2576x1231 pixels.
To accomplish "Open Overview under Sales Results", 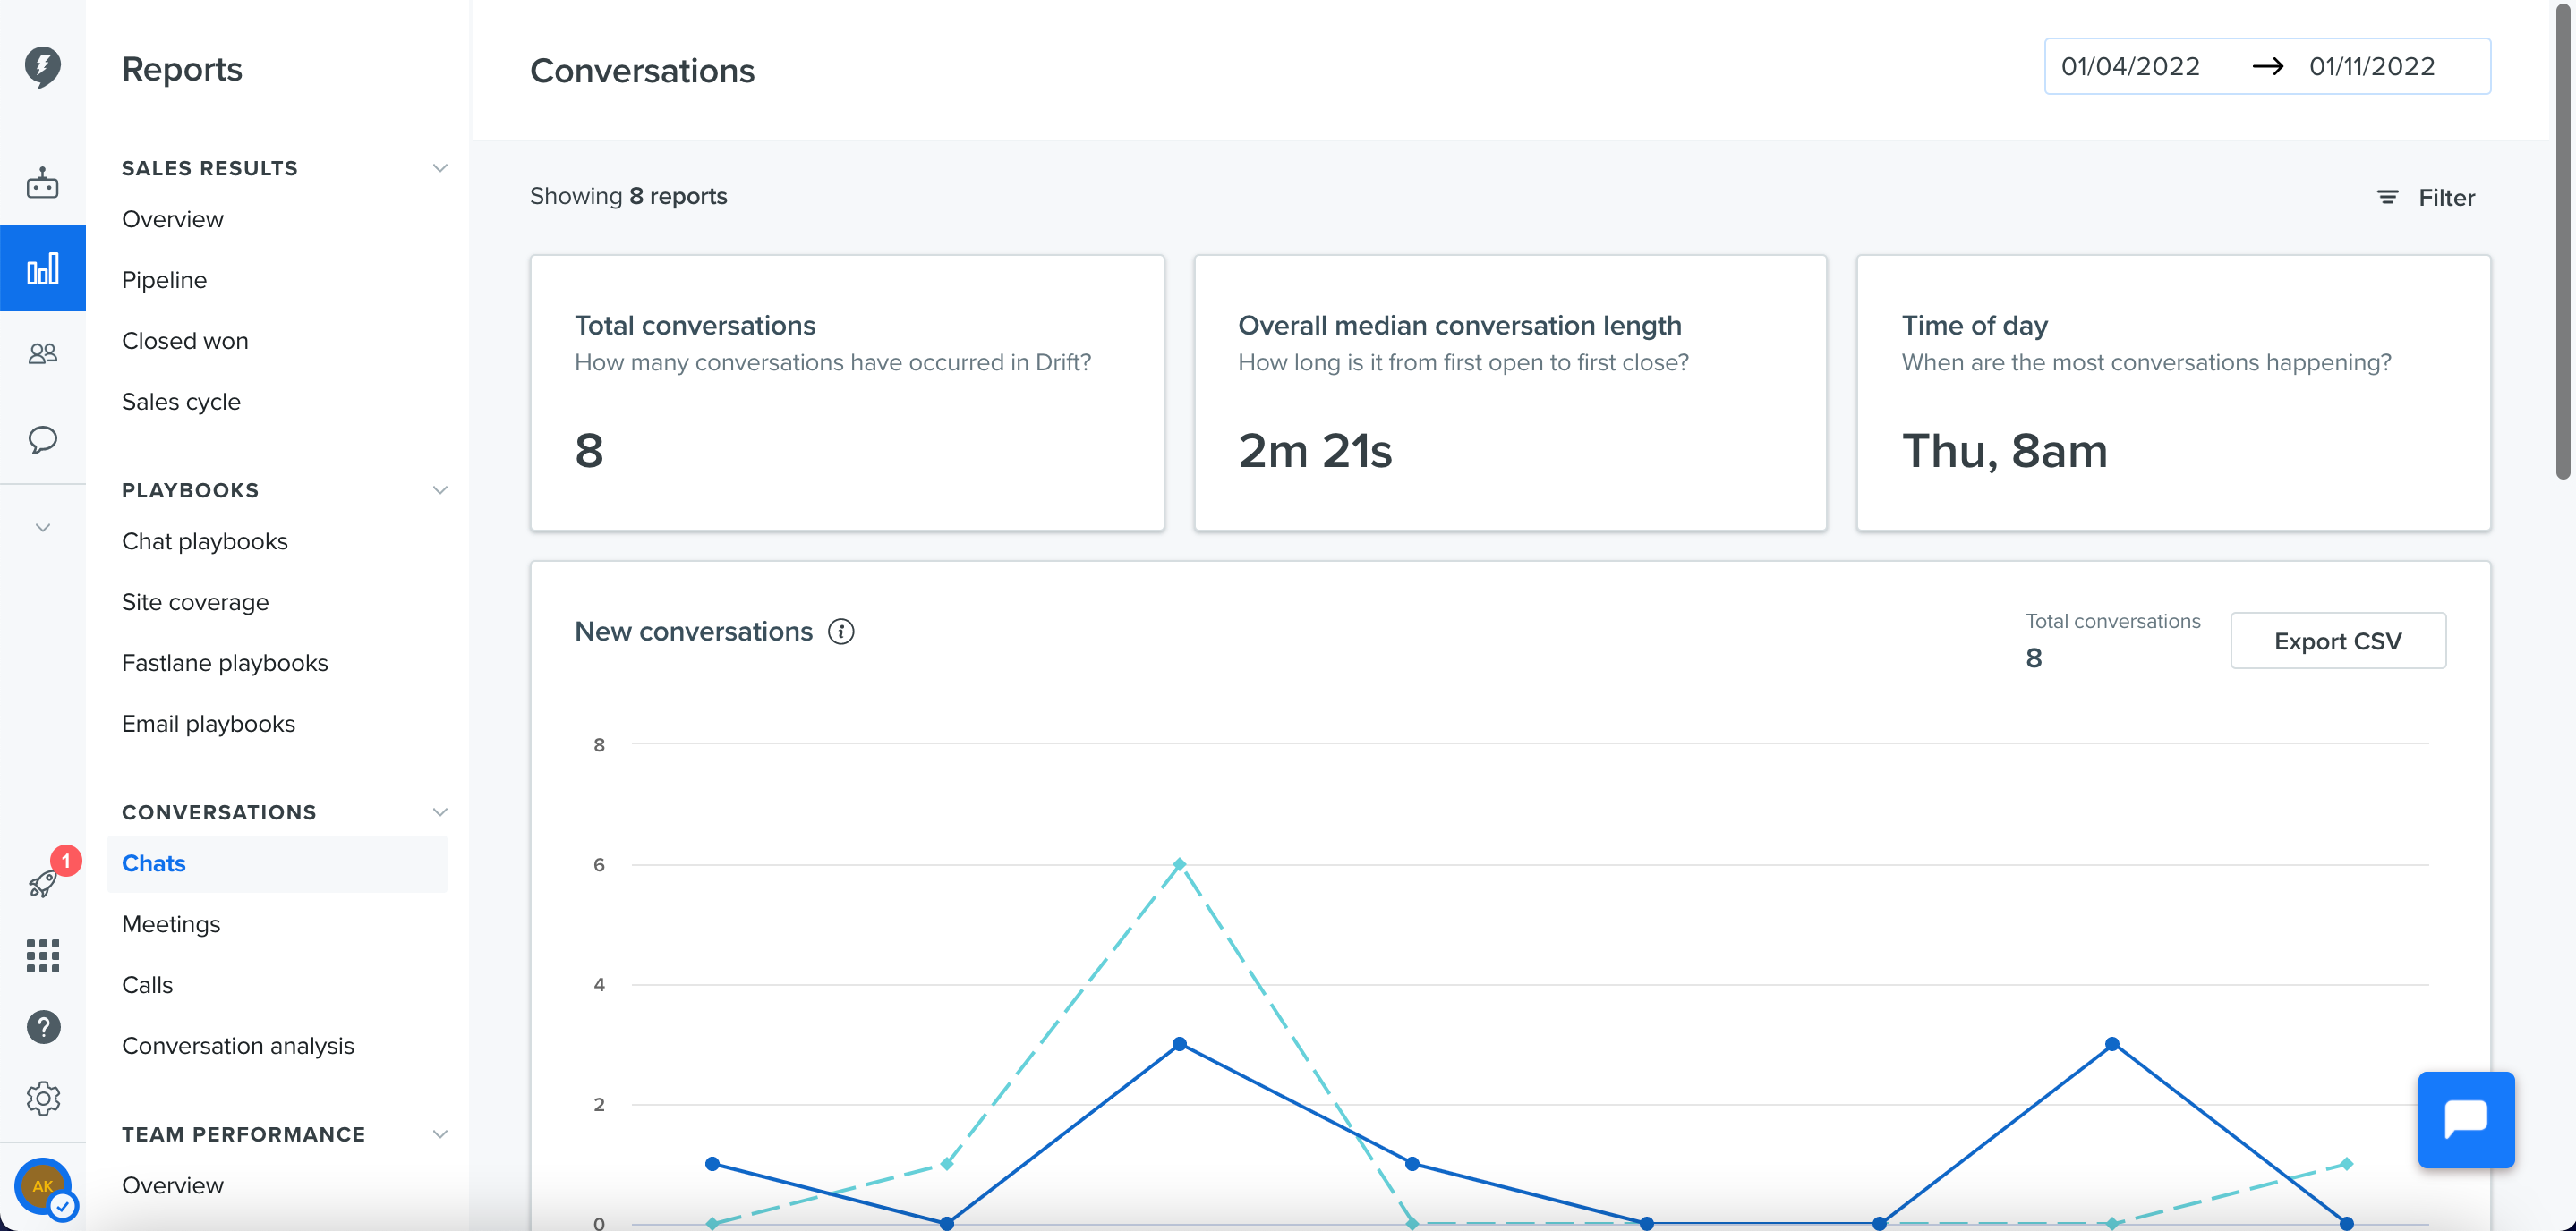I will [173, 219].
